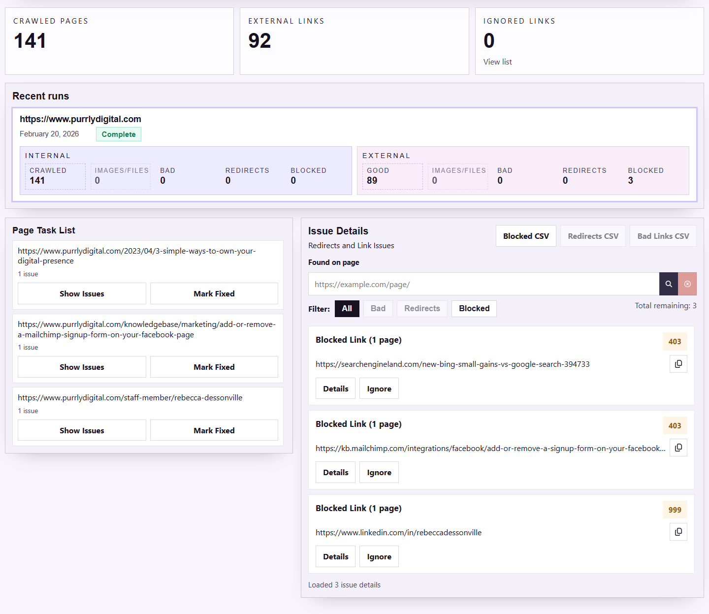
Task: Export the Blocked CSV
Action: (x=525, y=236)
